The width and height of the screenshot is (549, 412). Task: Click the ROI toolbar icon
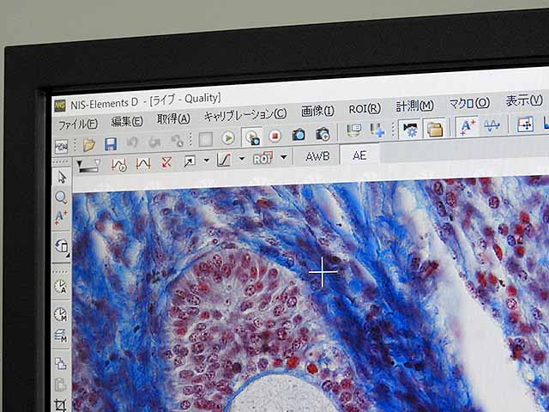click(x=262, y=158)
